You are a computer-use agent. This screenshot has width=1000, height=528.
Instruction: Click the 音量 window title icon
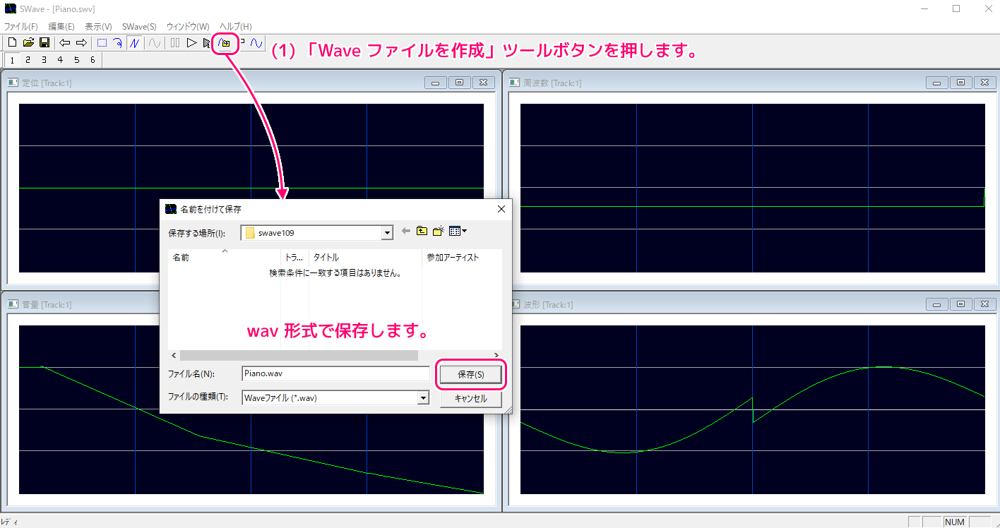pos(13,304)
